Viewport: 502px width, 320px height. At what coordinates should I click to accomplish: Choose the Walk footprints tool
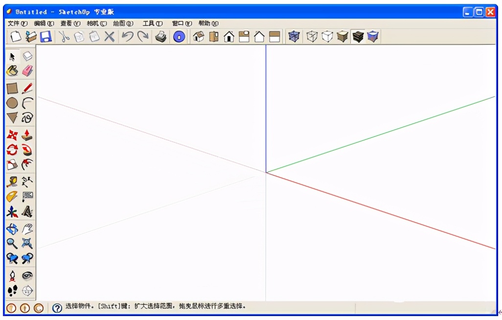12,291
